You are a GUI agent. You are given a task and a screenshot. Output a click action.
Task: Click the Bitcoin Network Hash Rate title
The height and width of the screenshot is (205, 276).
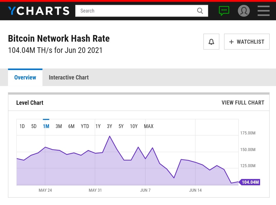[x=59, y=38]
